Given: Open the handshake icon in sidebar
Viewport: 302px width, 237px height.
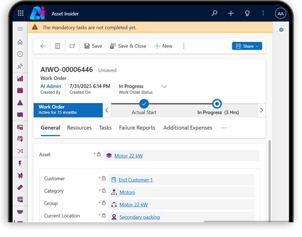Looking at the screenshot, I should [20, 212].
